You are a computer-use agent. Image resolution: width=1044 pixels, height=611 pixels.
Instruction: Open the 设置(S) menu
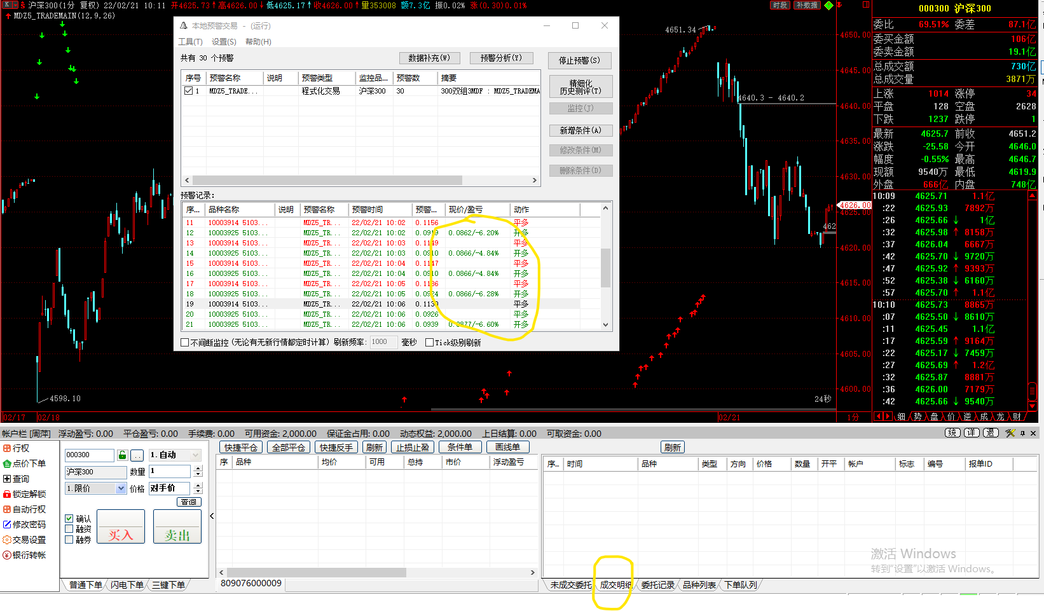pos(224,42)
